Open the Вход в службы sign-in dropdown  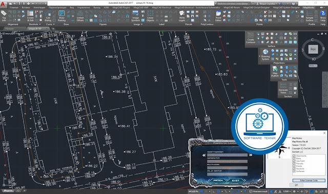point(268,4)
